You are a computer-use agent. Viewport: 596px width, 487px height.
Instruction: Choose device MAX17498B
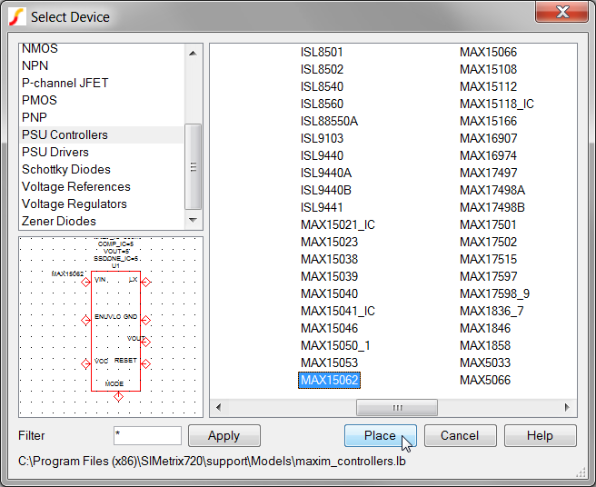[x=492, y=207]
